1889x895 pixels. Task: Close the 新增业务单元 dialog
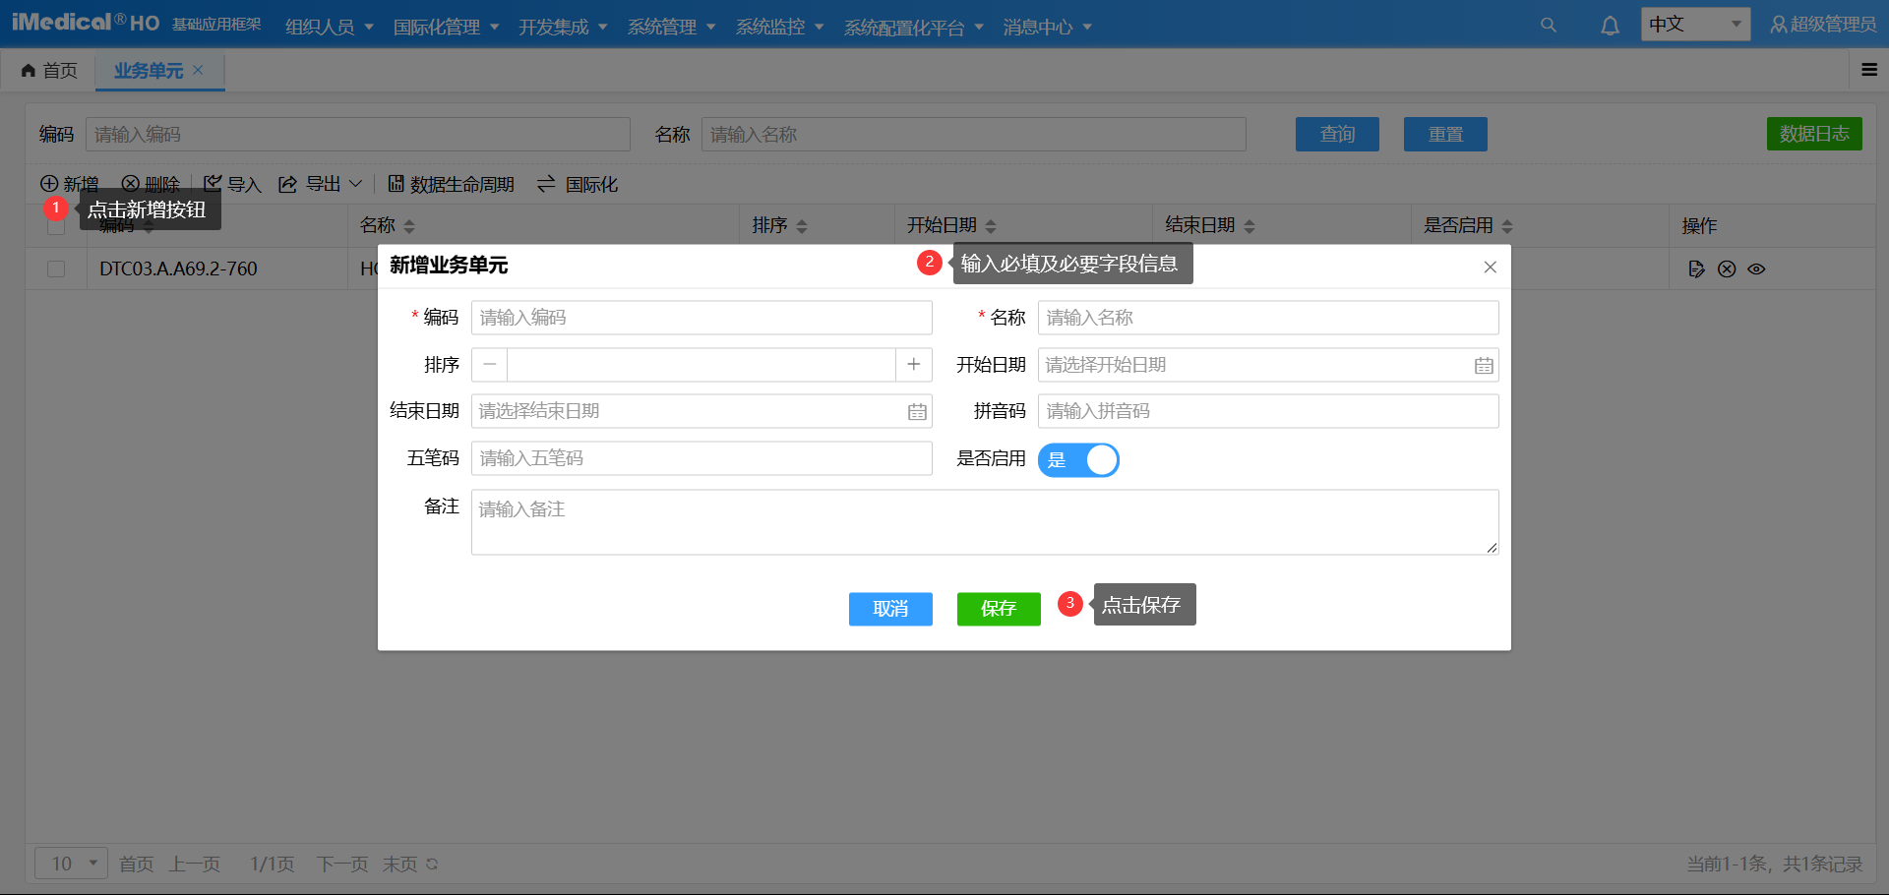[x=1491, y=267]
